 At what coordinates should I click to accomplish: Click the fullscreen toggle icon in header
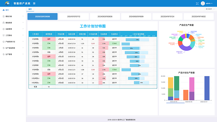pyautogui.click(x=197, y=3)
